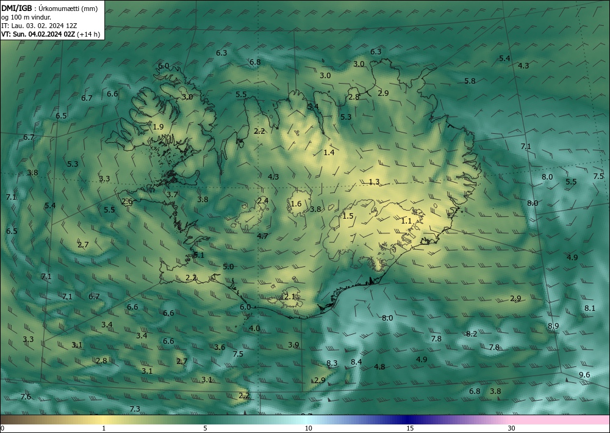The width and height of the screenshot is (610, 433).
Task: Click the colour scale label 1
Action: (x=104, y=428)
